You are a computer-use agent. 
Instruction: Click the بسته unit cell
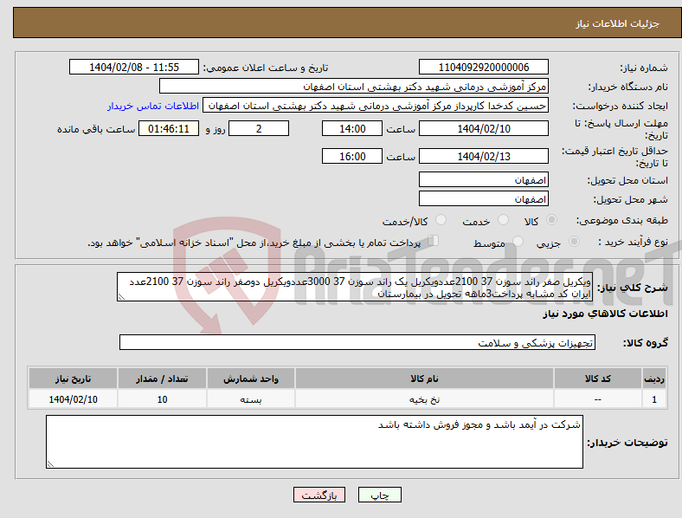pos(251,399)
